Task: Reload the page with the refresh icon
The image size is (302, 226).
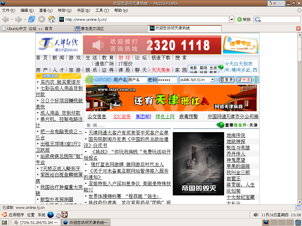Action: click(x=31, y=19)
